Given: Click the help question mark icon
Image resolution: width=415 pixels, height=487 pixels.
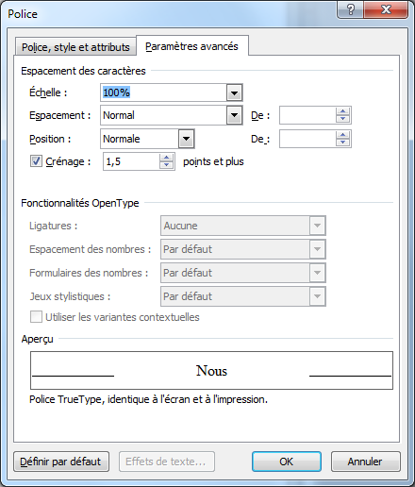Looking at the screenshot, I should pos(350,9).
